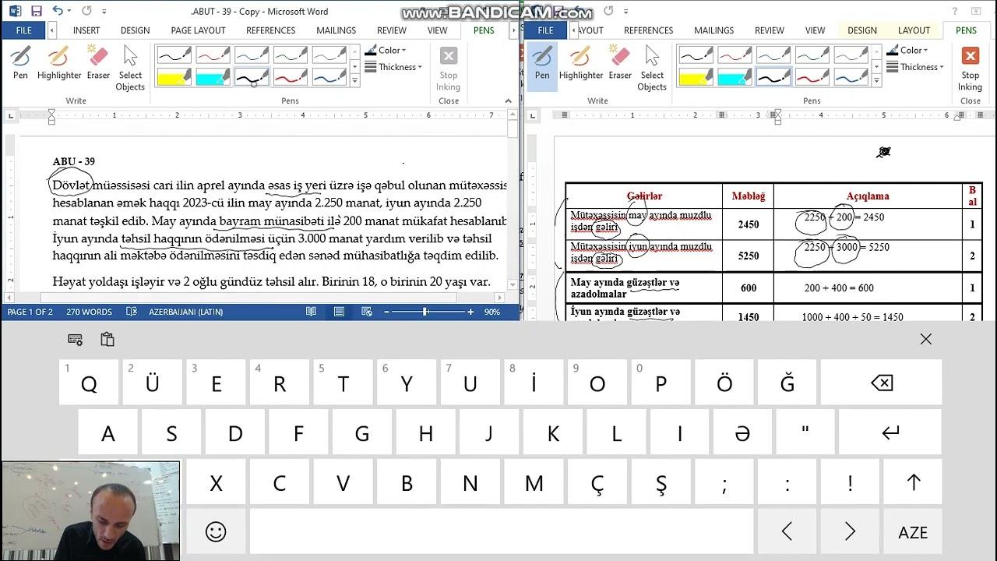Click the proofing errors icon in status bar
This screenshot has width=997, height=561.
click(132, 312)
